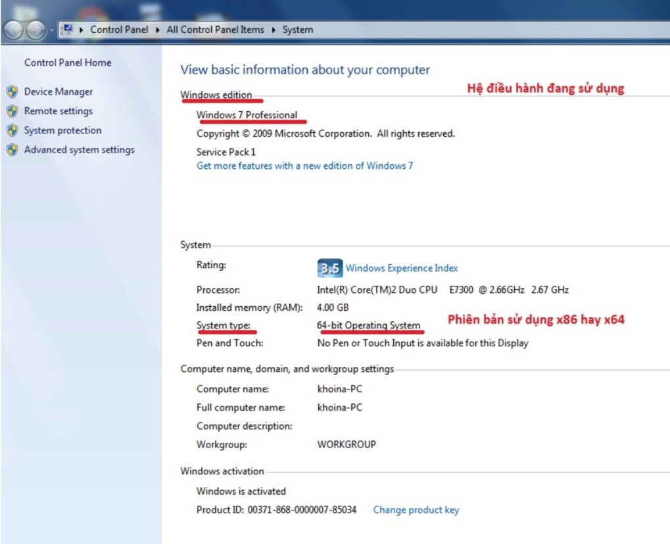
Task: Open the recent pages dropdown arrow
Action: (52, 30)
